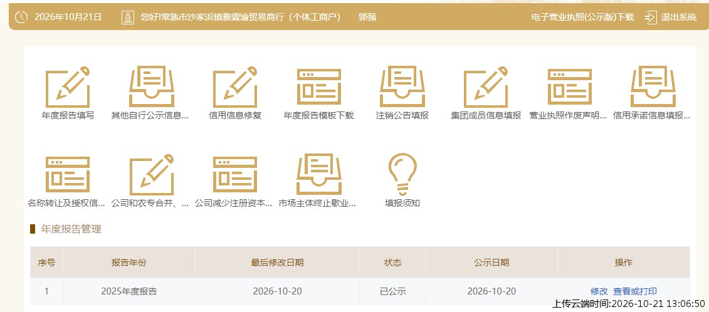
Task: Click the exit arrow icon in header
Action: (651, 17)
